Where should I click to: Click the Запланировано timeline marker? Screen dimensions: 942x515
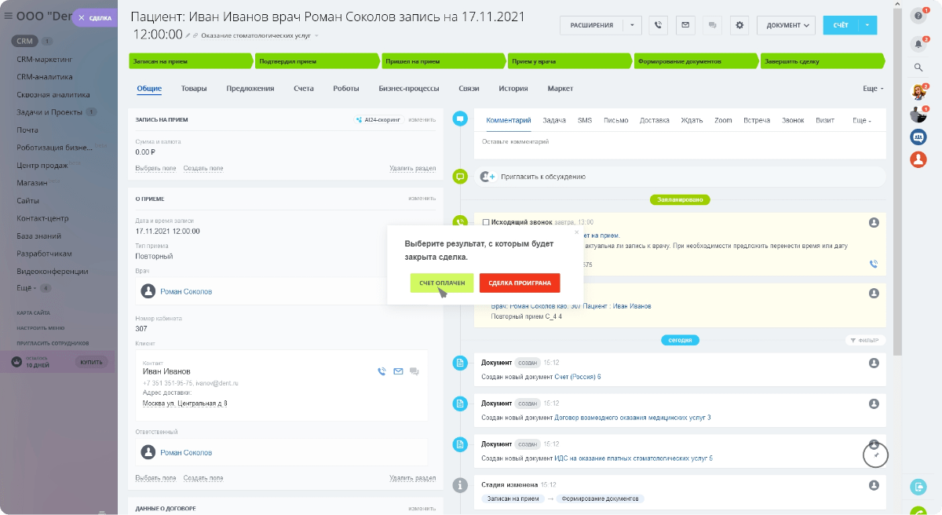(x=680, y=199)
